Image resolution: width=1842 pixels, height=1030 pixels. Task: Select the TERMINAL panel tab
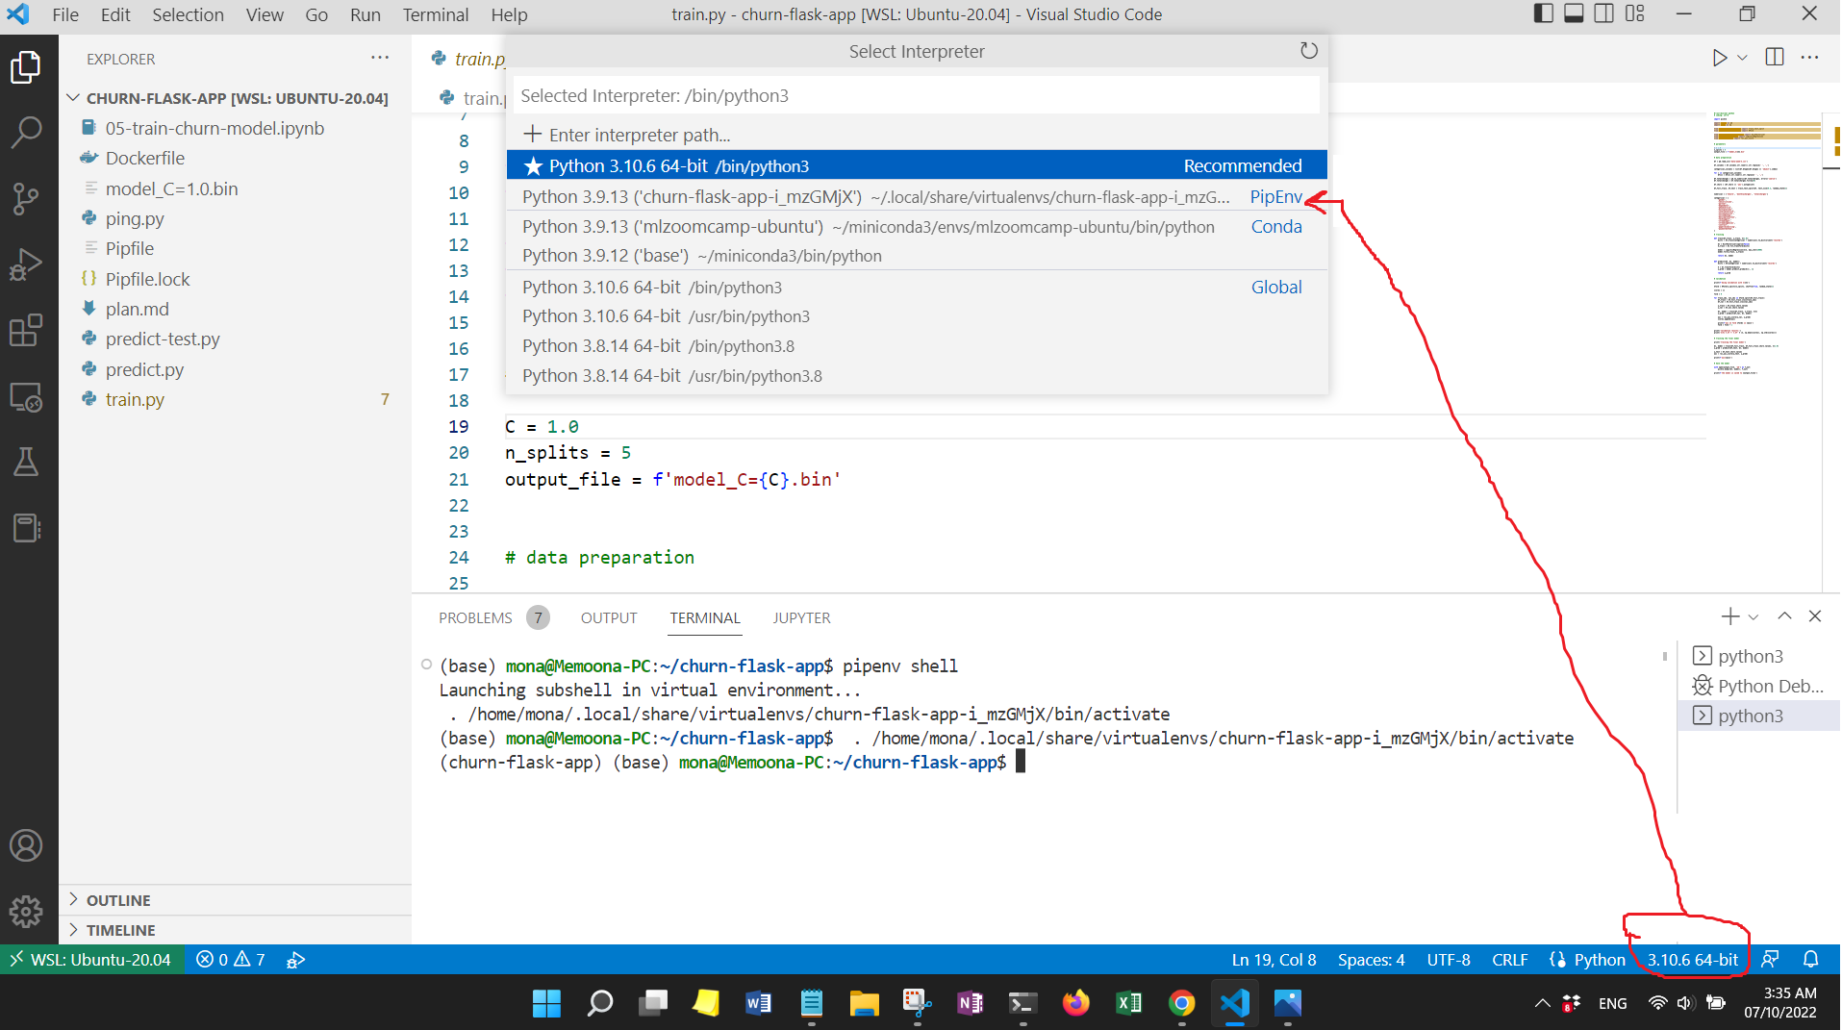coord(705,617)
